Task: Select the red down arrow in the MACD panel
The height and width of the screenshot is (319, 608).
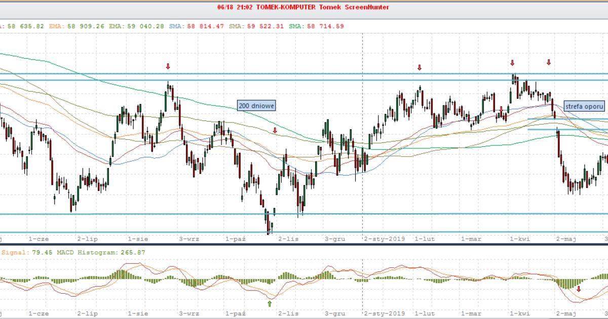Action: click(579, 289)
